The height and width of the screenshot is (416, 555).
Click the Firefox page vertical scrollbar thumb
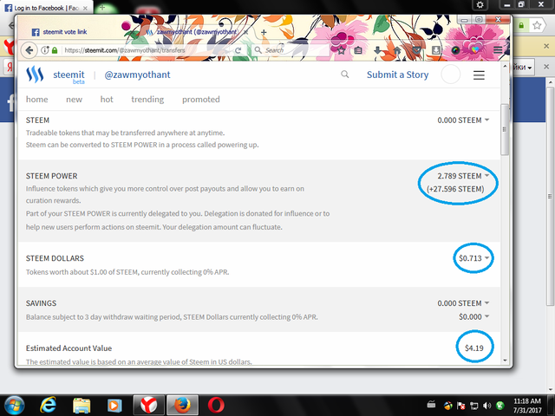click(x=505, y=129)
